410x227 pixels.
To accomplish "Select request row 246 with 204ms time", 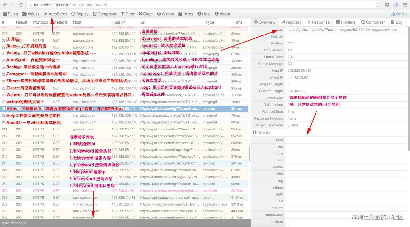I will pos(124,163).
